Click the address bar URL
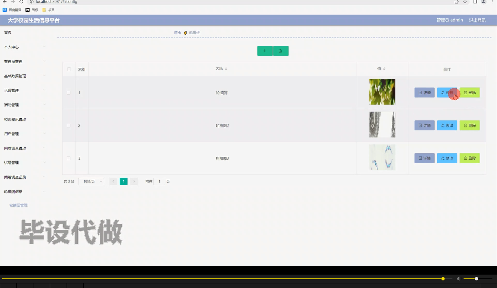Image resolution: width=497 pixels, height=288 pixels. coord(56,2)
